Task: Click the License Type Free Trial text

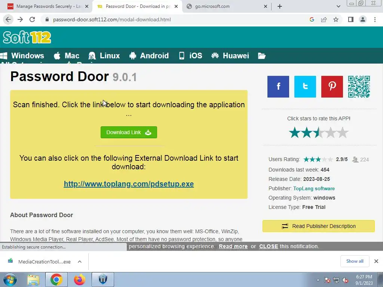Action: 297,207
